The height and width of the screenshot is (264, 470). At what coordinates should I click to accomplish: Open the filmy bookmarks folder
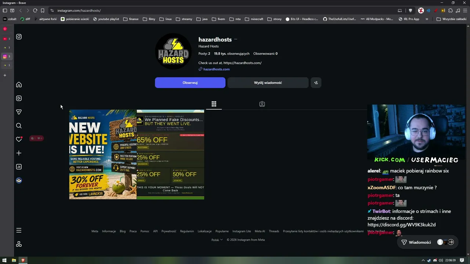tap(149, 19)
